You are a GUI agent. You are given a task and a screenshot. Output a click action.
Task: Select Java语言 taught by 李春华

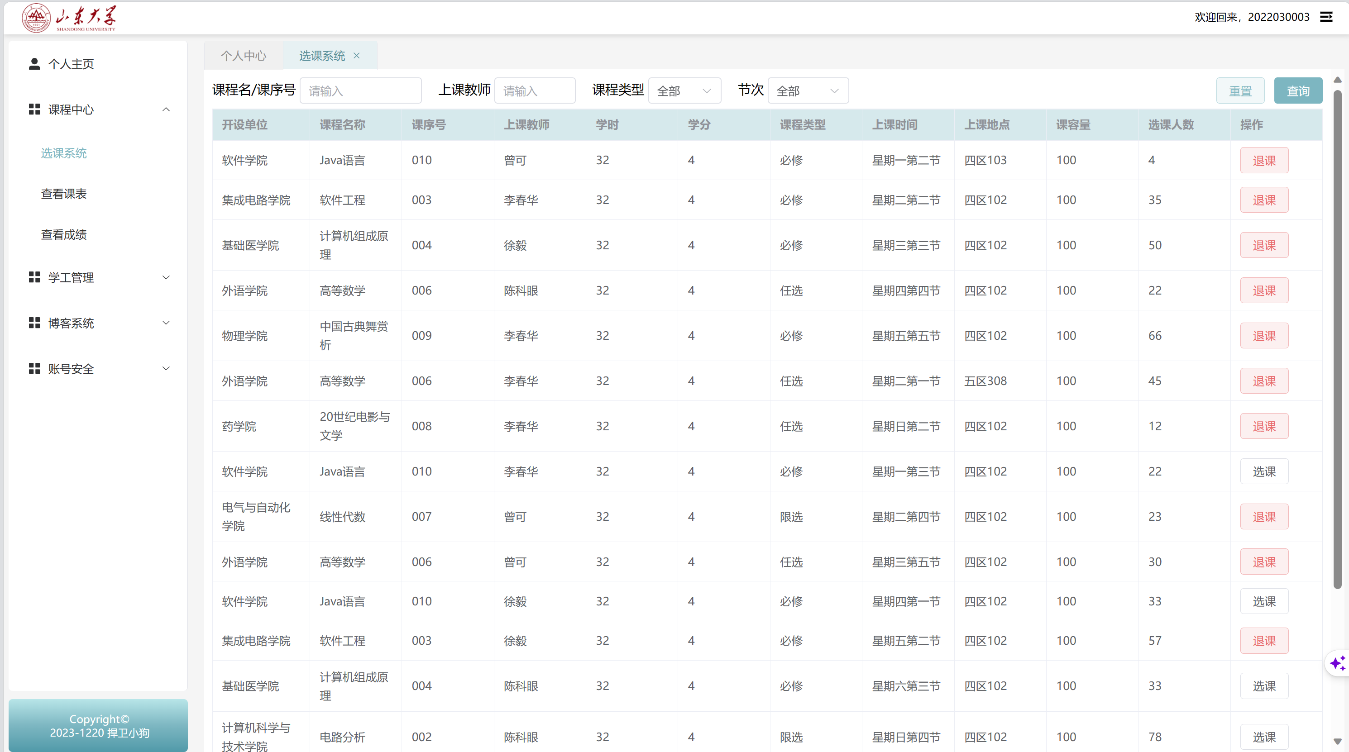coord(1263,471)
